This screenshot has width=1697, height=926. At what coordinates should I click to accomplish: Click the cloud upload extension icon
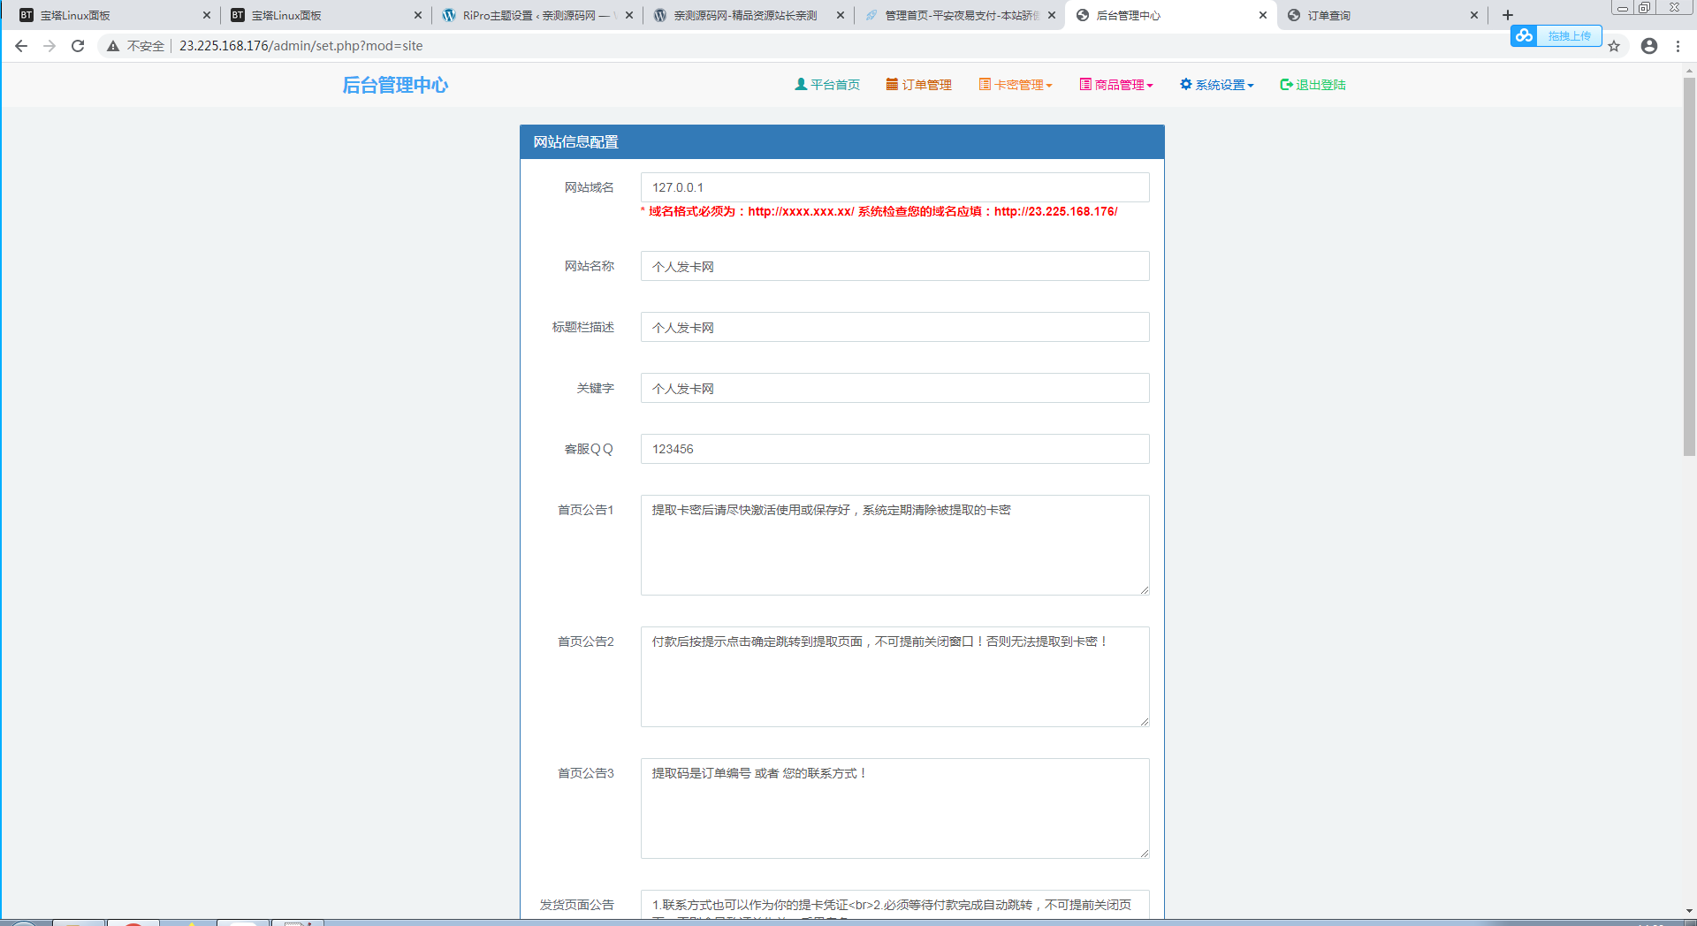[1524, 35]
